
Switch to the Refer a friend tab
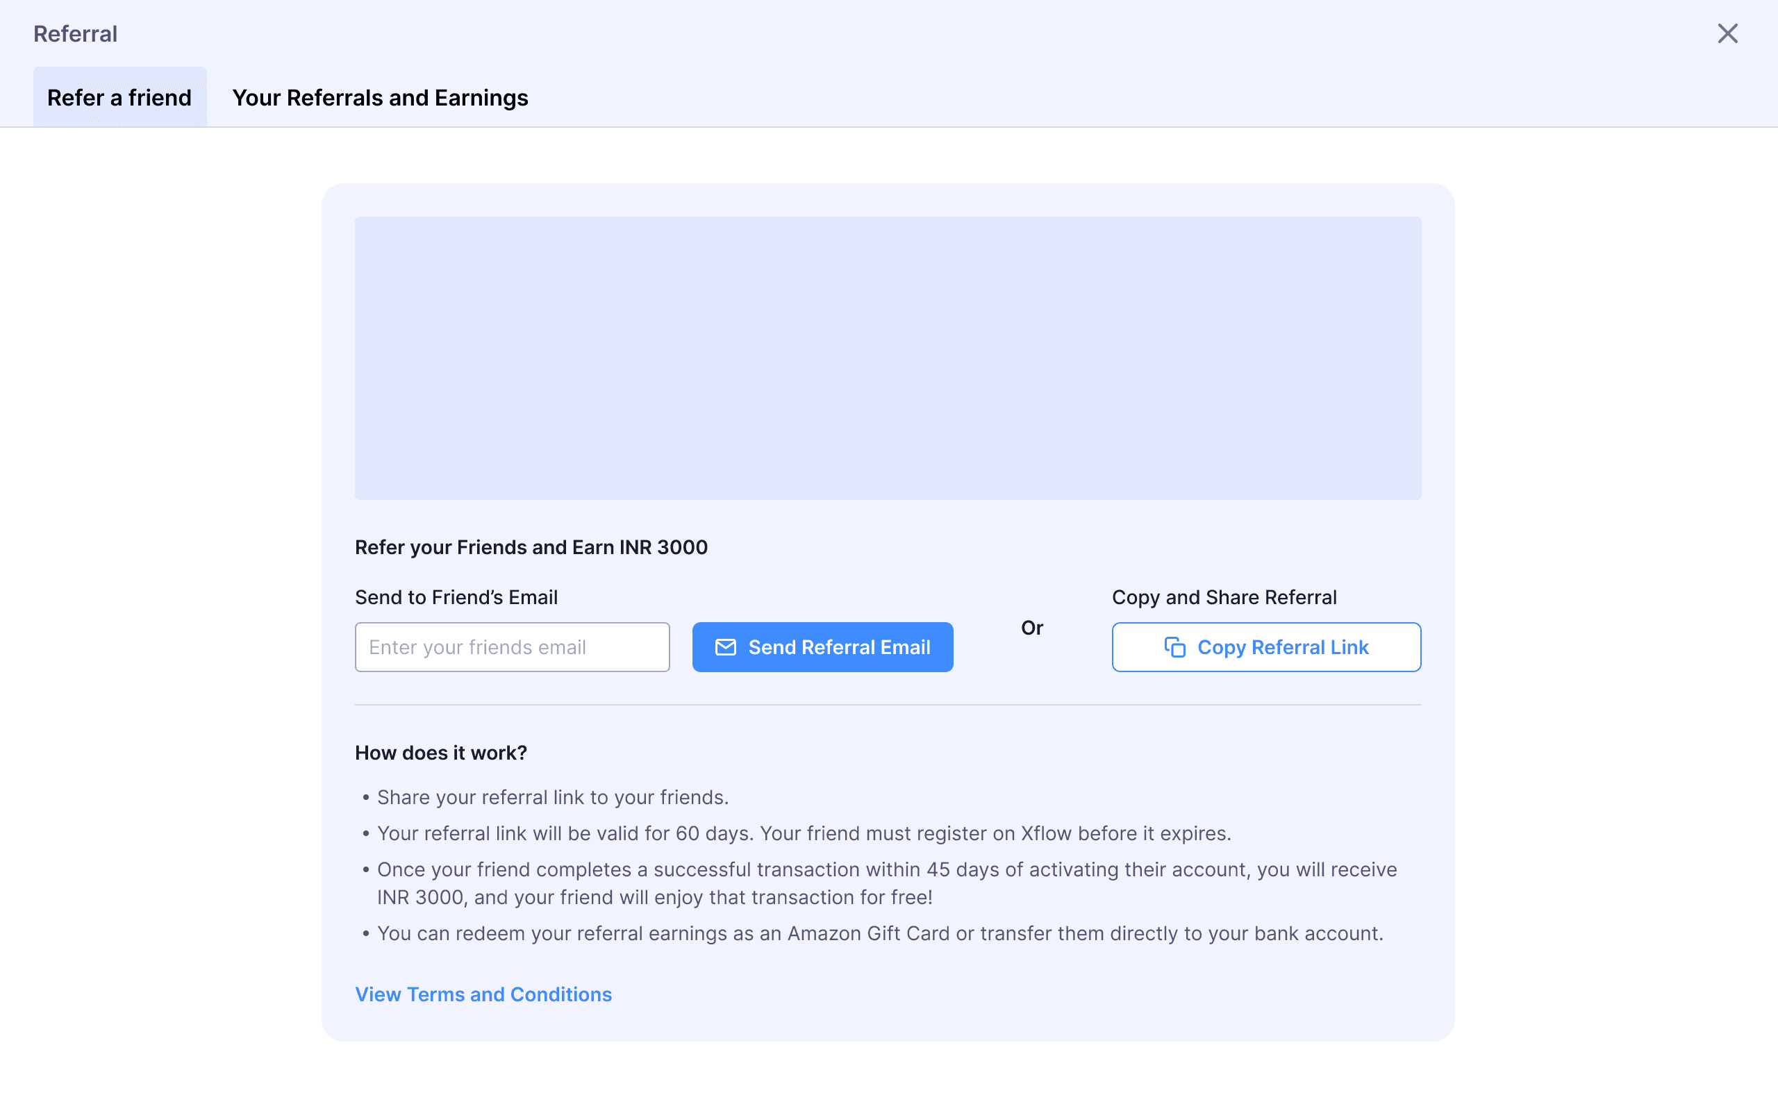click(119, 98)
